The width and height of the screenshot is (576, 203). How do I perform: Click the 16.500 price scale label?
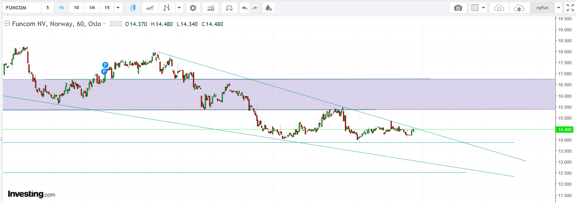point(565,85)
